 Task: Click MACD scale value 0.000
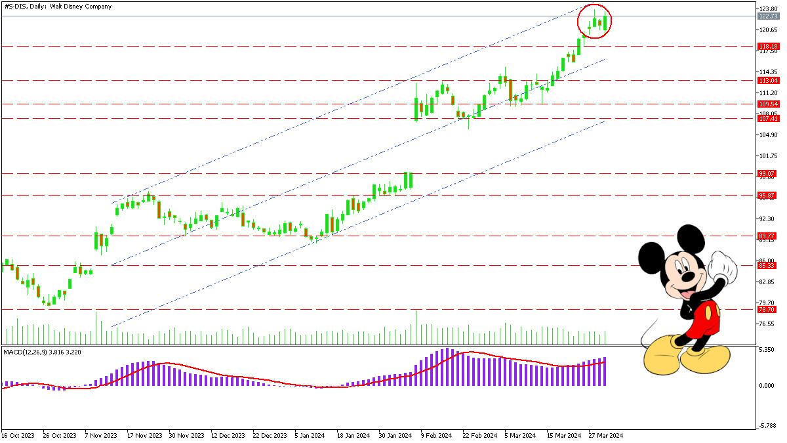coord(767,385)
